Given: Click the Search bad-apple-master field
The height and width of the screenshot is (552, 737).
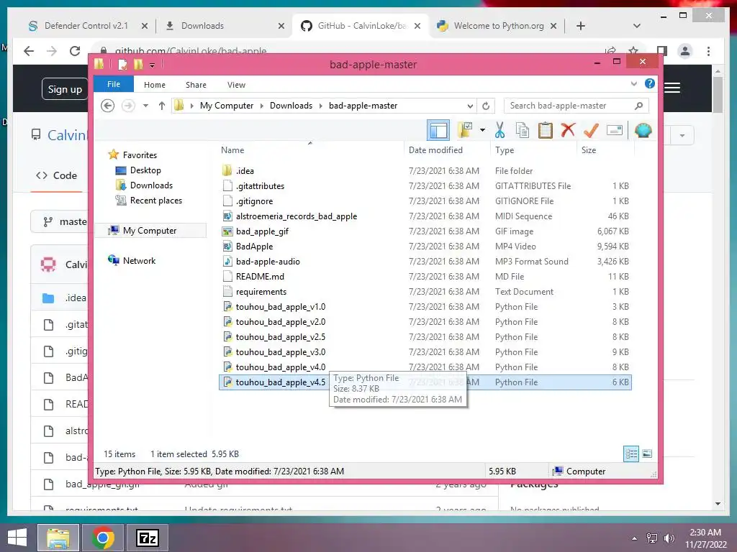Looking at the screenshot, I should 577,106.
